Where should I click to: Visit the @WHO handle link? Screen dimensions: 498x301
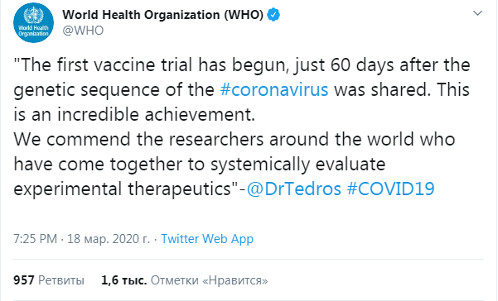[83, 31]
